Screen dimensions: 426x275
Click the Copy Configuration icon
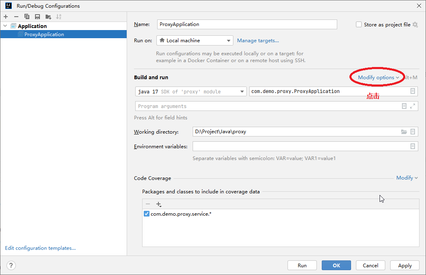27,17
